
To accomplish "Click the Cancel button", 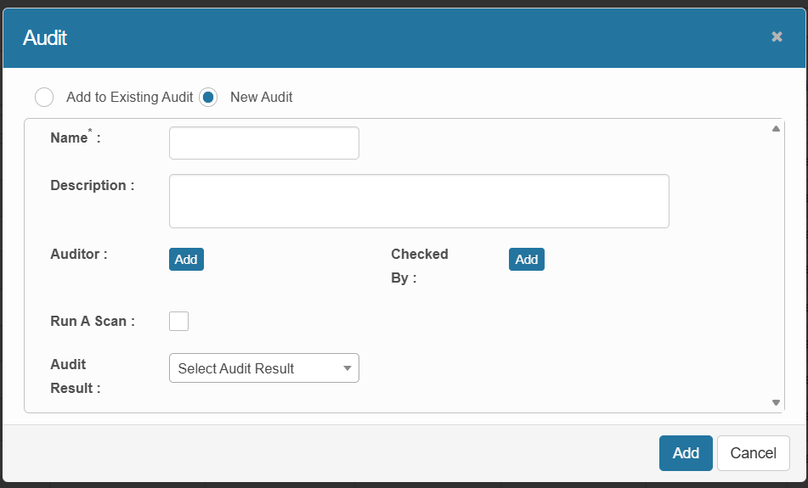I will click(x=753, y=453).
